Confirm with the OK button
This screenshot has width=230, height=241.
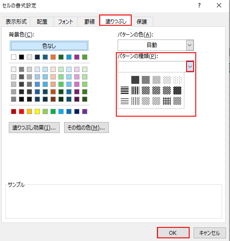coord(173,233)
